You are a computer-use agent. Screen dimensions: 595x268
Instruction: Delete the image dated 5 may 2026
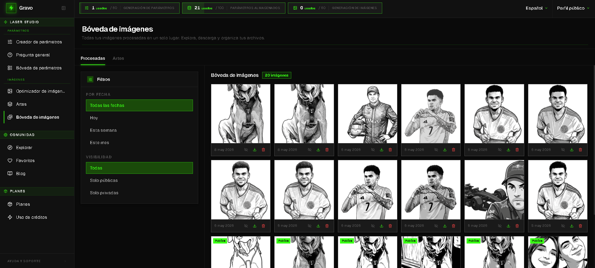tap(580, 226)
